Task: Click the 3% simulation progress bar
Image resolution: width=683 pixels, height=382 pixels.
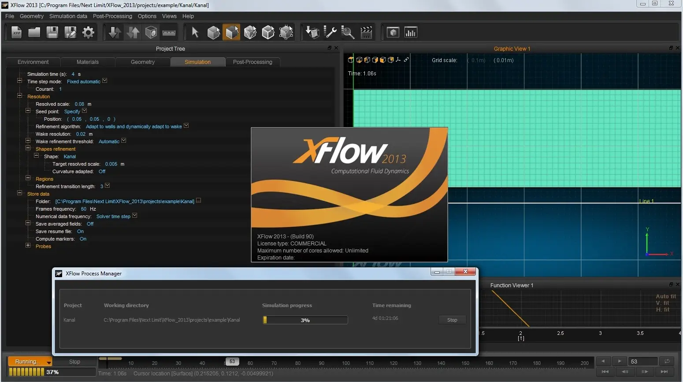Action: point(305,320)
